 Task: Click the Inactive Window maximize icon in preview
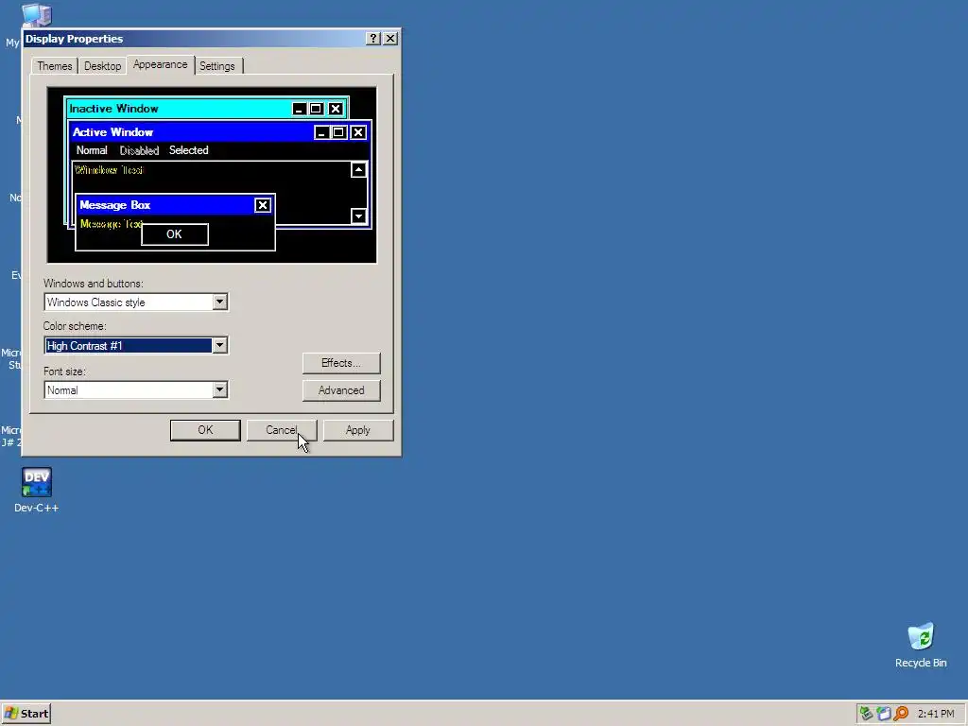pyautogui.click(x=316, y=109)
